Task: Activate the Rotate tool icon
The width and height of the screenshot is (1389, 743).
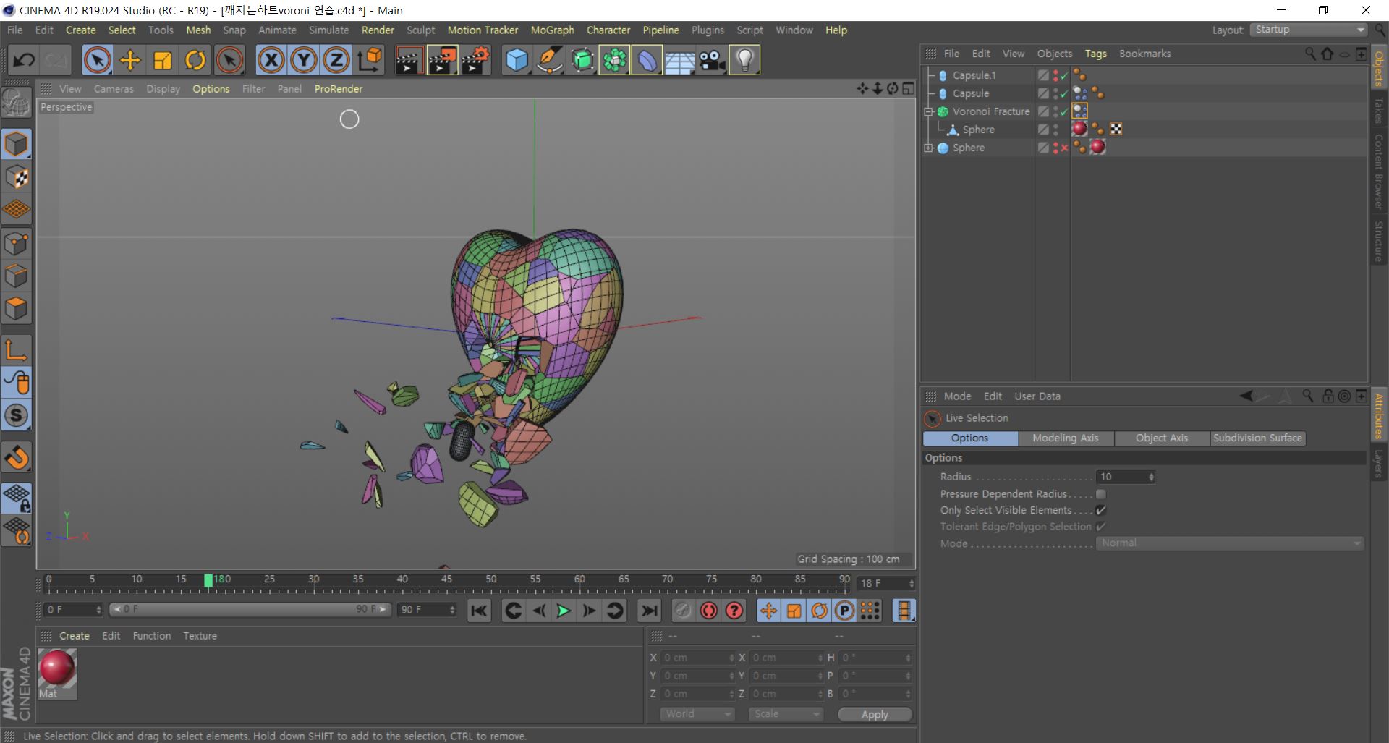Action: [x=195, y=60]
